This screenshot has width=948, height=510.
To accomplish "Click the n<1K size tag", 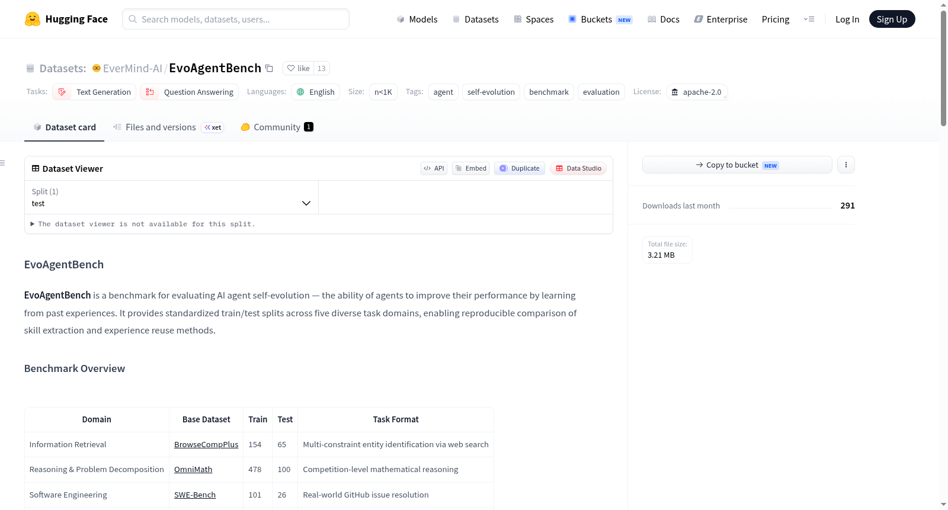I will pos(383,92).
